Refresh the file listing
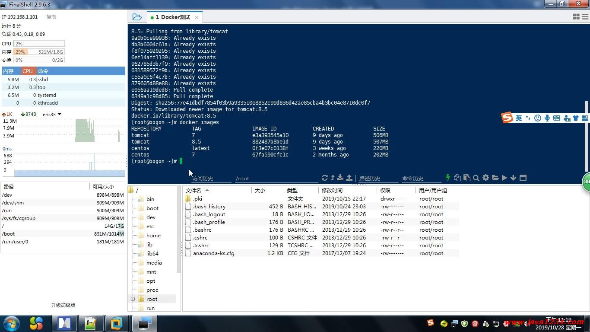 (x=325, y=178)
